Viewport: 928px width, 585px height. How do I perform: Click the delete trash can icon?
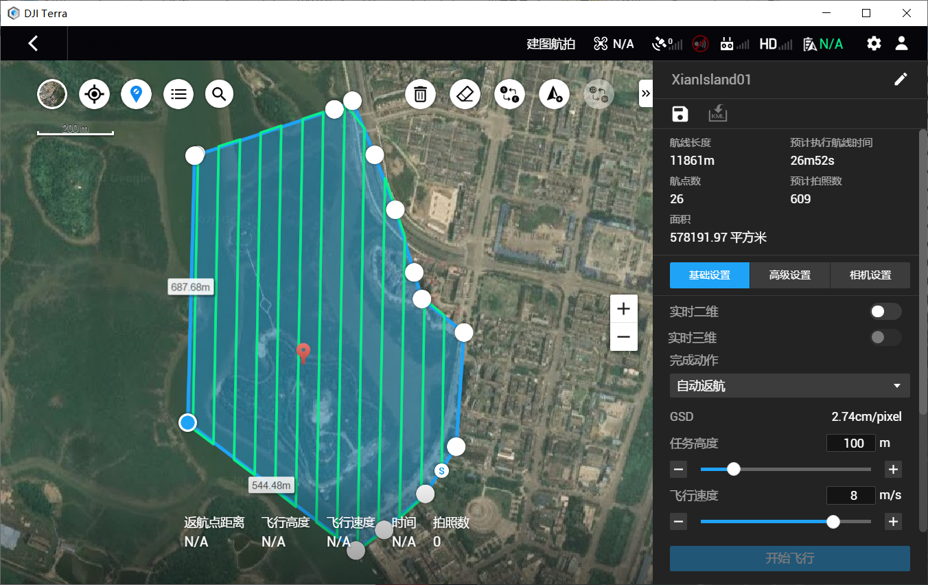tap(421, 94)
